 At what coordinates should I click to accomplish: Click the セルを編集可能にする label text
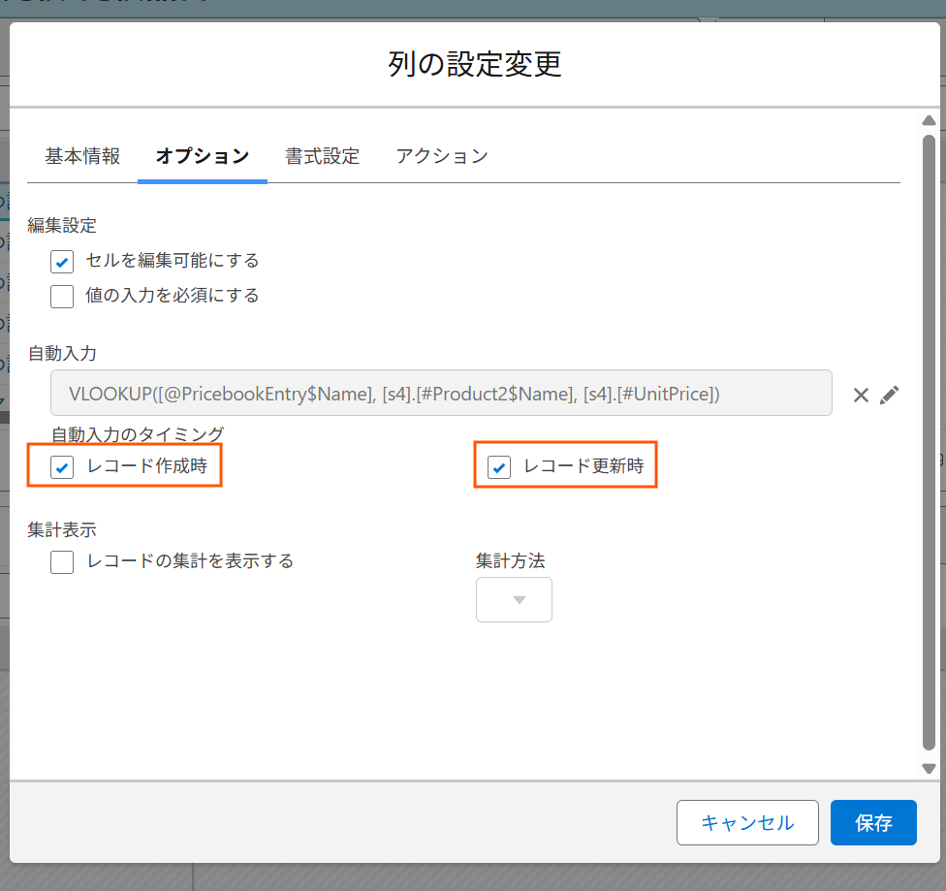tap(172, 260)
